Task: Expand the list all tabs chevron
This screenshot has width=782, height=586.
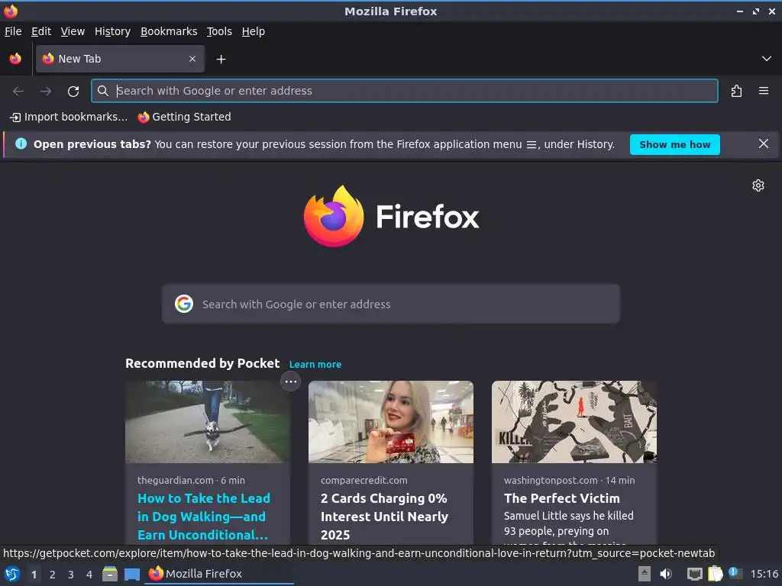Action: point(767,59)
